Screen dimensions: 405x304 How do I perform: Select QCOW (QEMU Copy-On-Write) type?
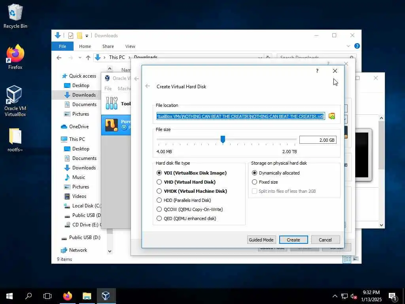point(189,209)
